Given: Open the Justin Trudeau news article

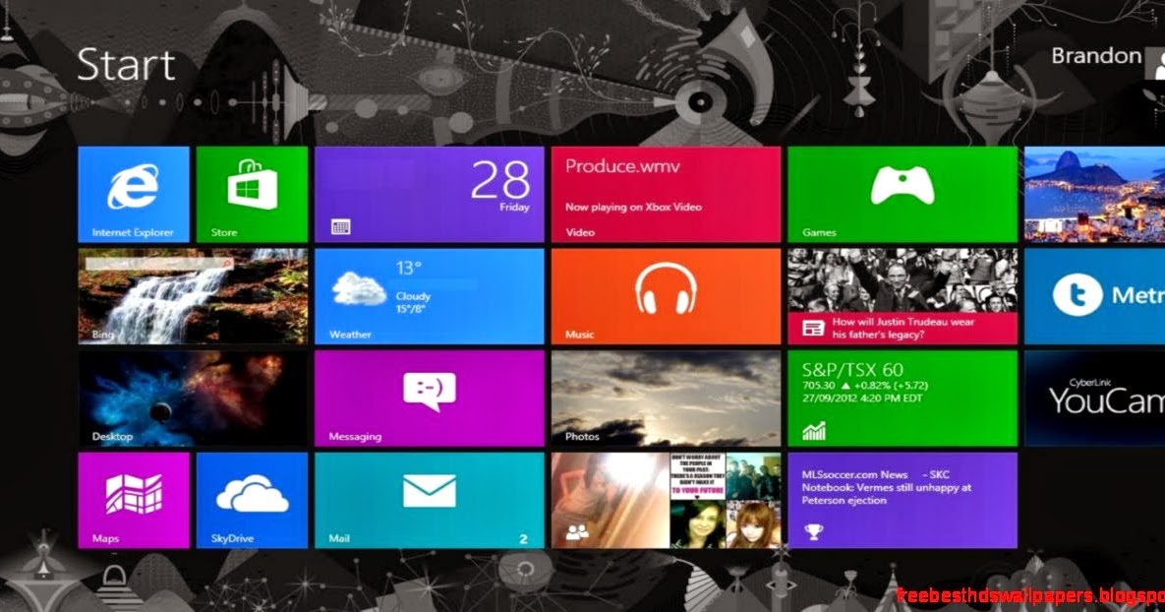Looking at the screenshot, I should pyautogui.click(x=902, y=295).
